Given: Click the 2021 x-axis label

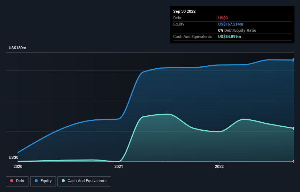Looking at the screenshot, I should click(119, 166).
